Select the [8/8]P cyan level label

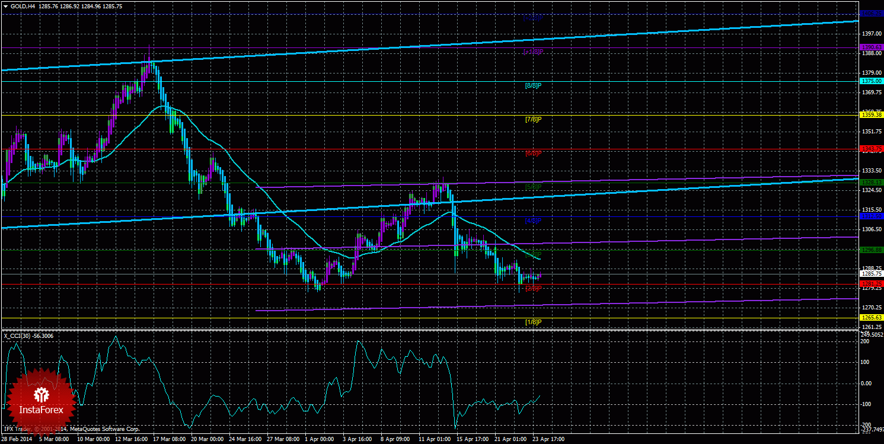pos(533,85)
